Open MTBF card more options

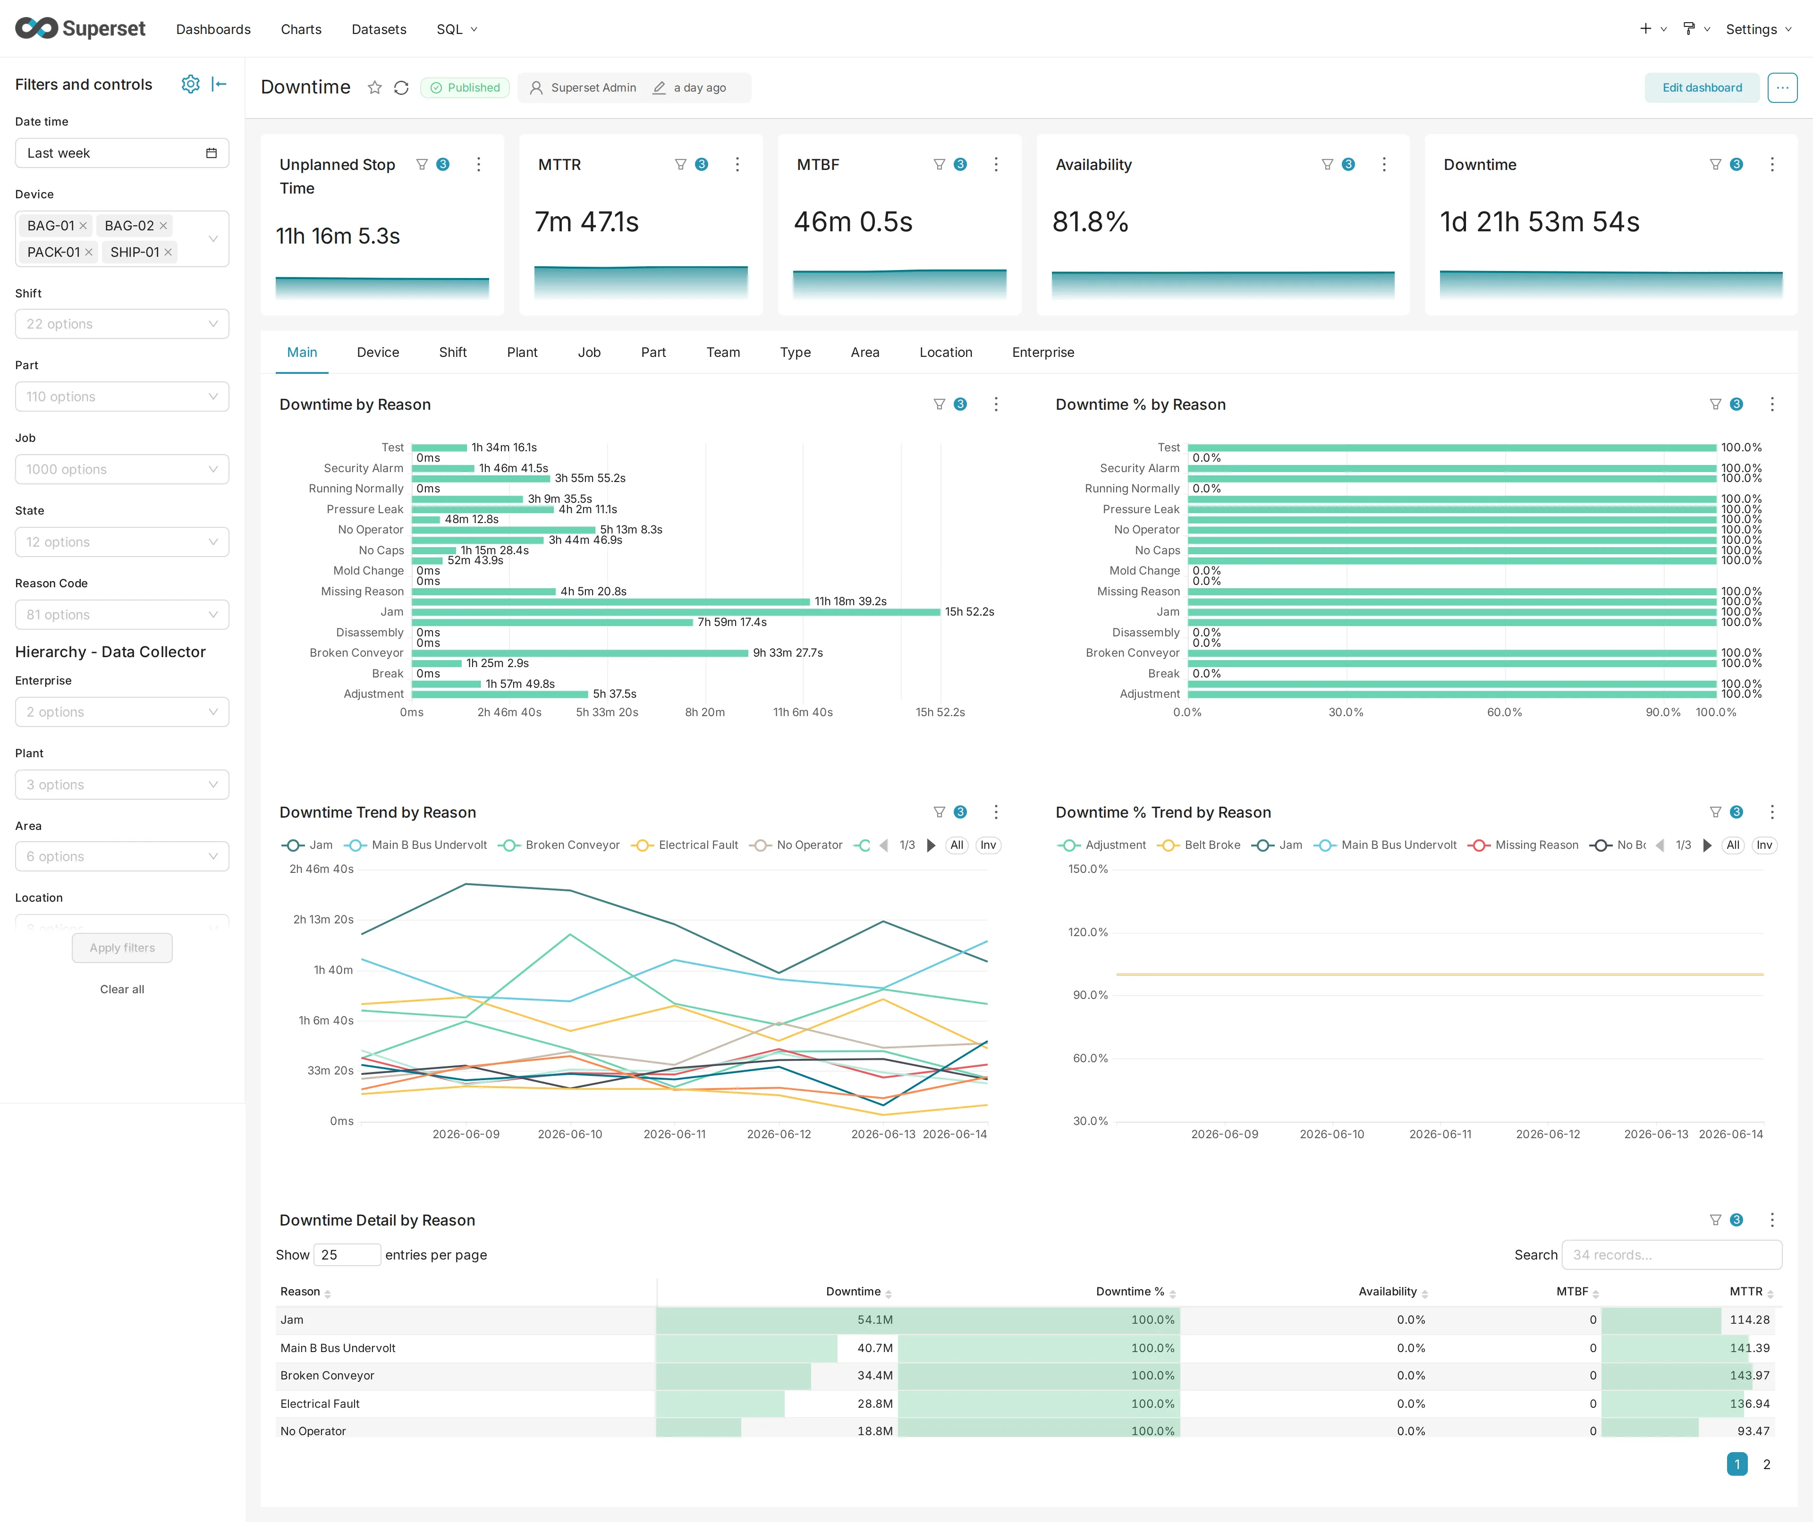tap(996, 164)
